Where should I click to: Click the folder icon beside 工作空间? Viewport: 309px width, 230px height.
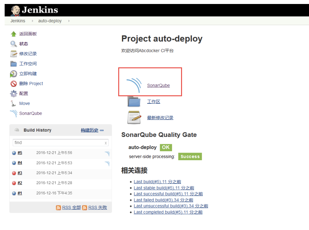(x=14, y=64)
